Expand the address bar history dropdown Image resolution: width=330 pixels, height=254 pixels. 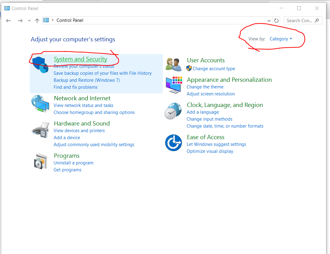pyautogui.click(x=269, y=21)
